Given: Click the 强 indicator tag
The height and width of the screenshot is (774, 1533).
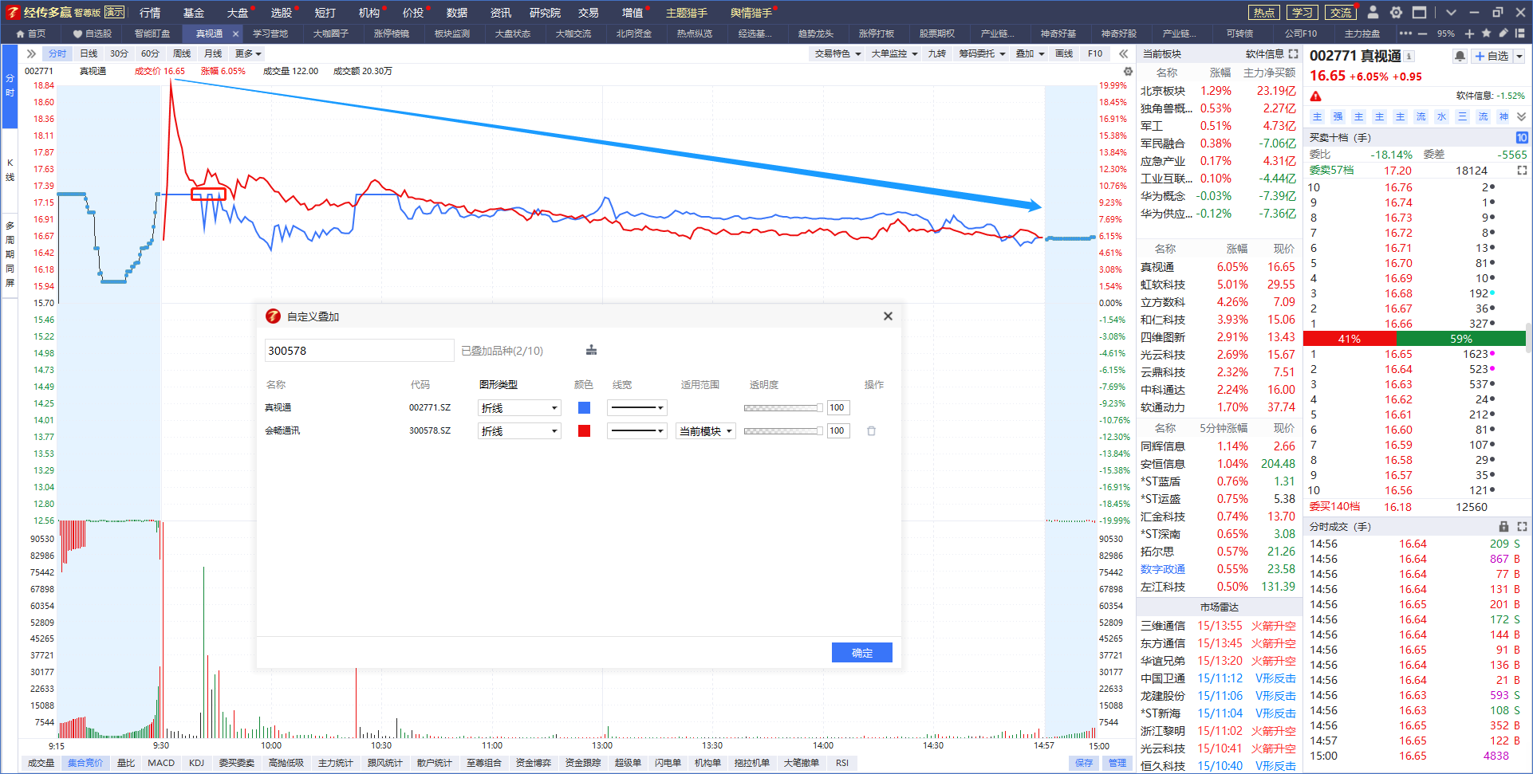Looking at the screenshot, I should pos(1338,116).
